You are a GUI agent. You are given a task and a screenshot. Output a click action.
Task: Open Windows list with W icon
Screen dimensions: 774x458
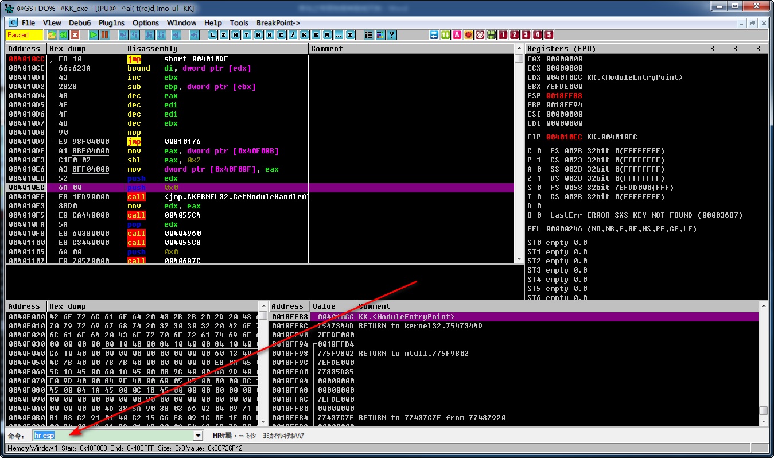pyautogui.click(x=259, y=35)
